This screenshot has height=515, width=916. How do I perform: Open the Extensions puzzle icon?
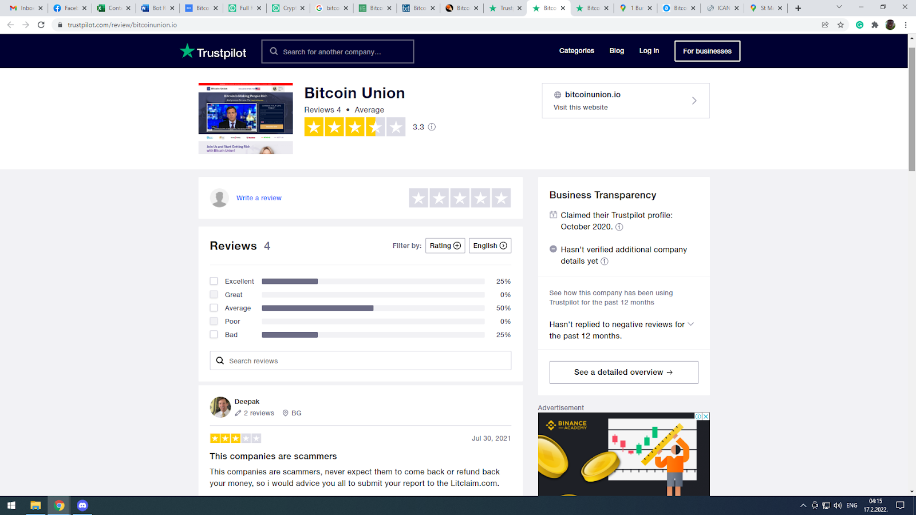pos(875,25)
